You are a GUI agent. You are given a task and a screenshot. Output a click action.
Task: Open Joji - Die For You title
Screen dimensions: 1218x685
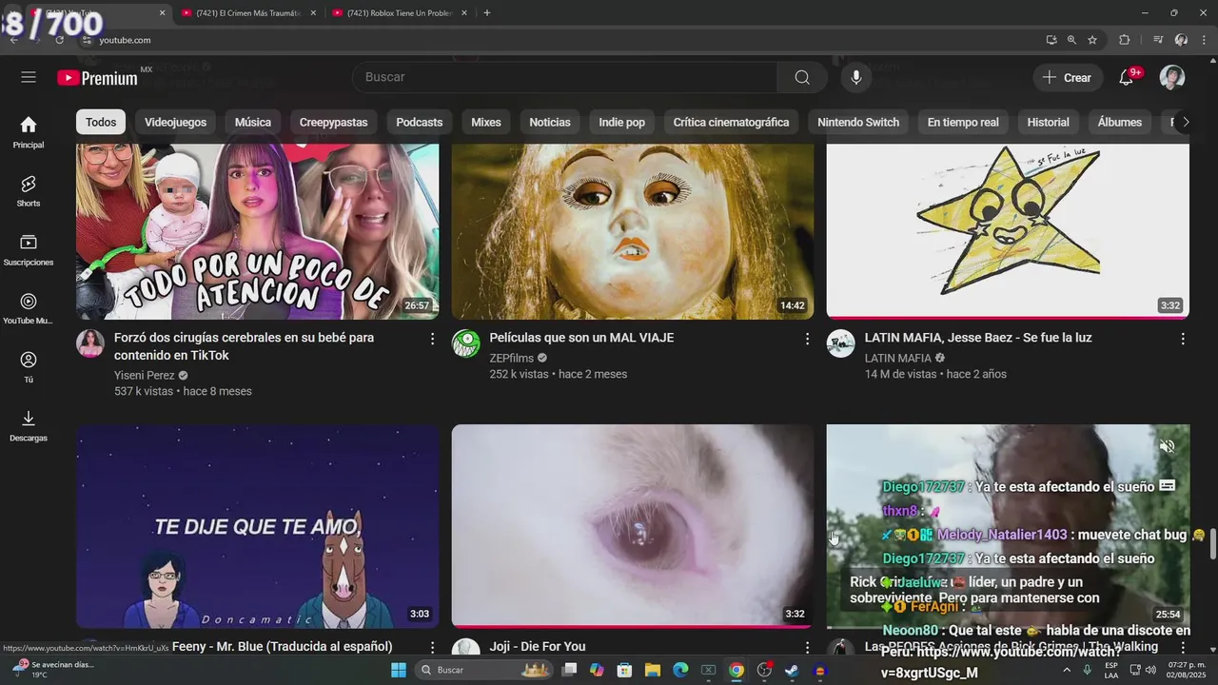point(538,647)
